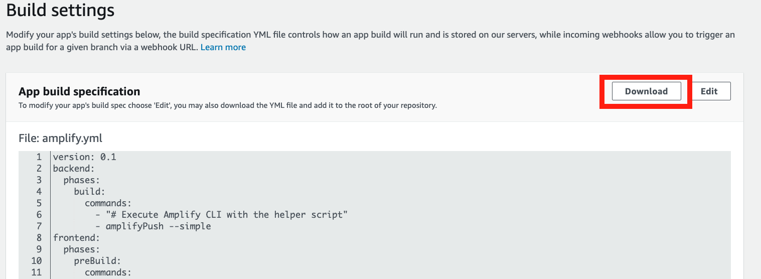Click line number 11 in the gutter

[x=37, y=272]
